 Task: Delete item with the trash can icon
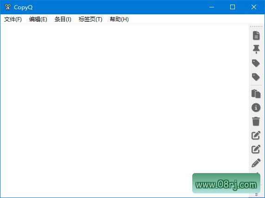256,121
